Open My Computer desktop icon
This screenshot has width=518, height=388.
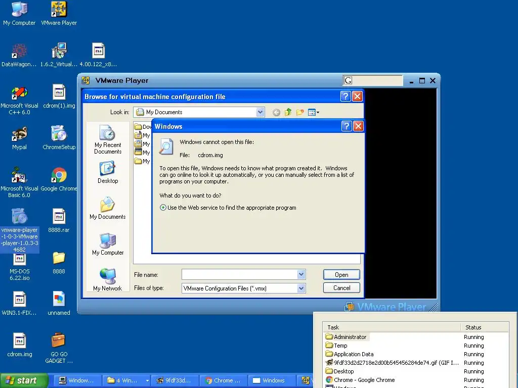19,13
